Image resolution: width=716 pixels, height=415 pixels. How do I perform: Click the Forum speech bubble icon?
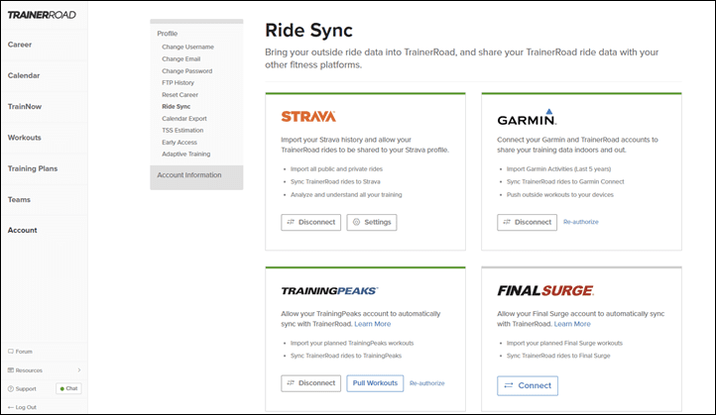(11, 352)
